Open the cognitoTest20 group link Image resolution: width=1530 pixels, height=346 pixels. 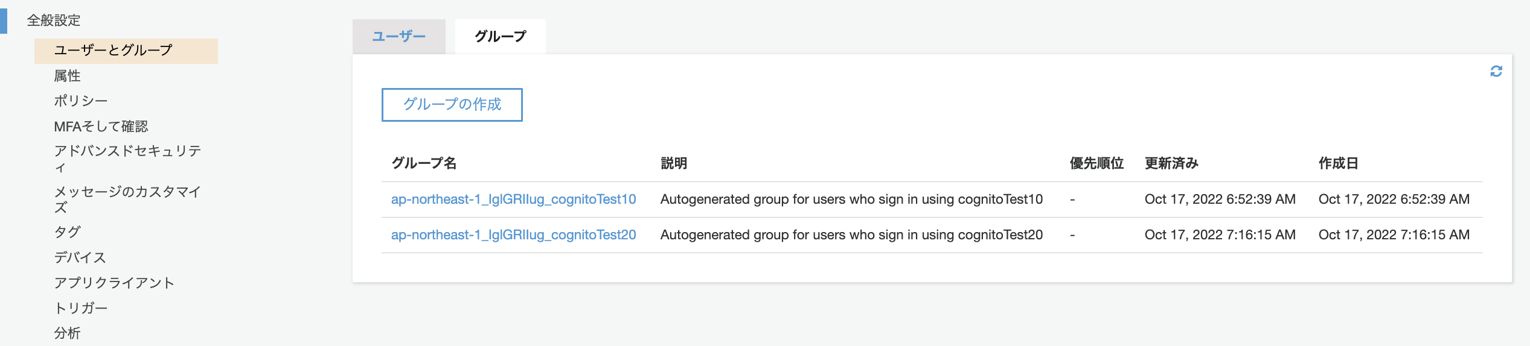point(513,235)
